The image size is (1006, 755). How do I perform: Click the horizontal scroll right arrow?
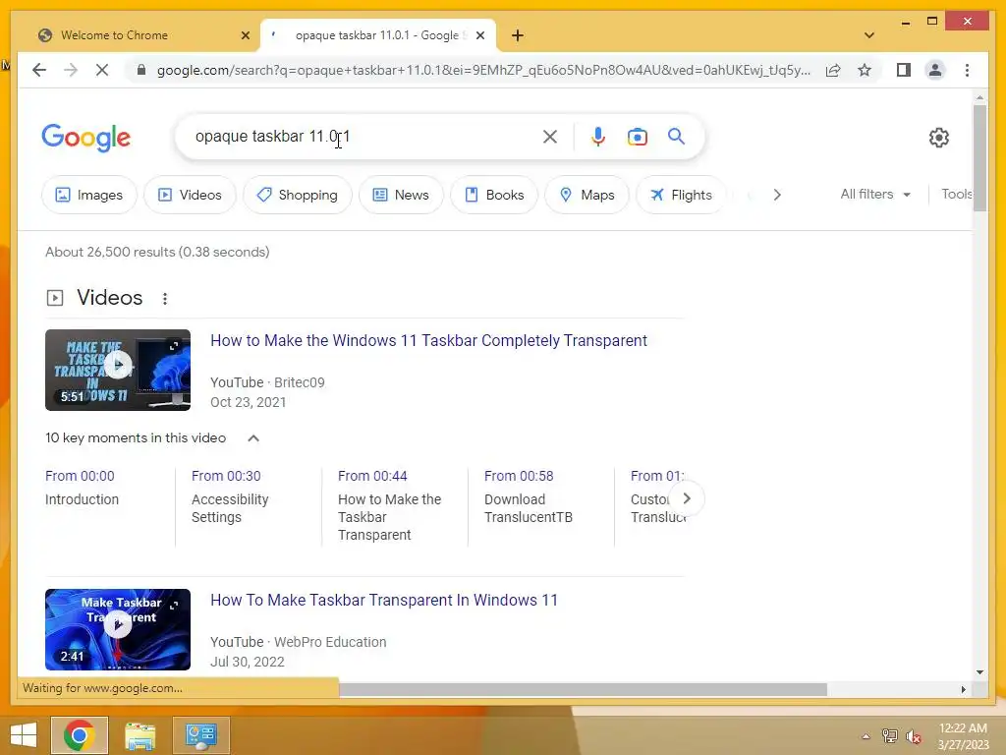963,689
